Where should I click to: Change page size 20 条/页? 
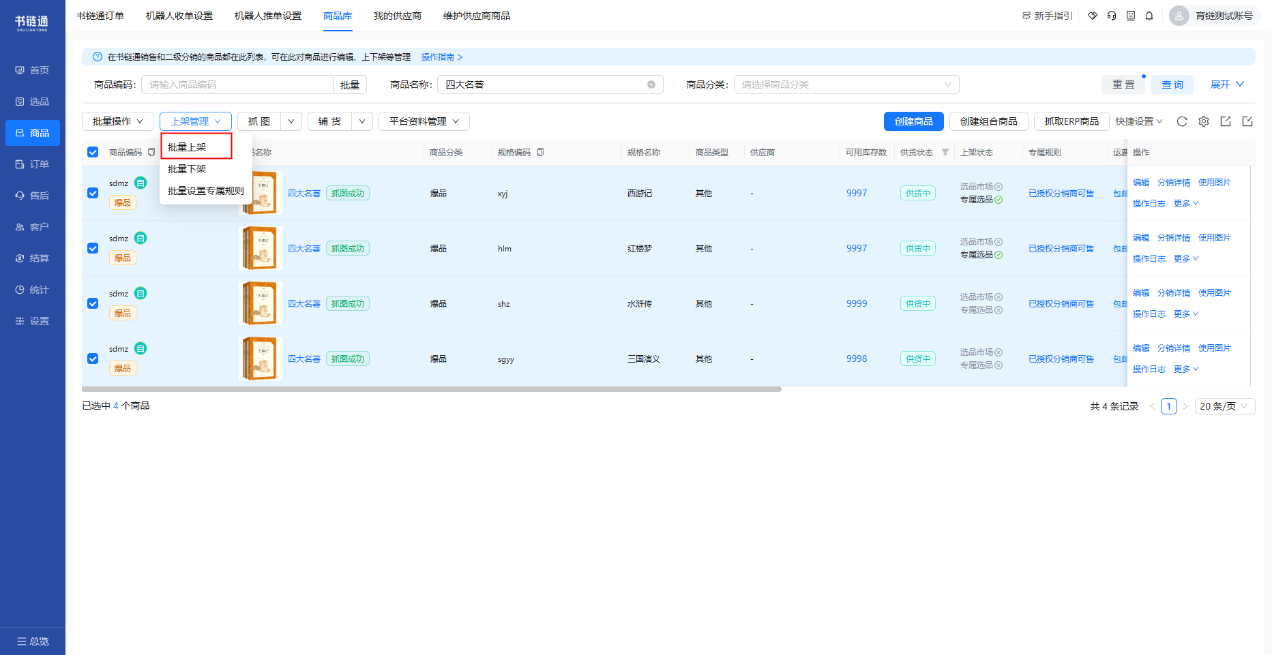[1225, 406]
